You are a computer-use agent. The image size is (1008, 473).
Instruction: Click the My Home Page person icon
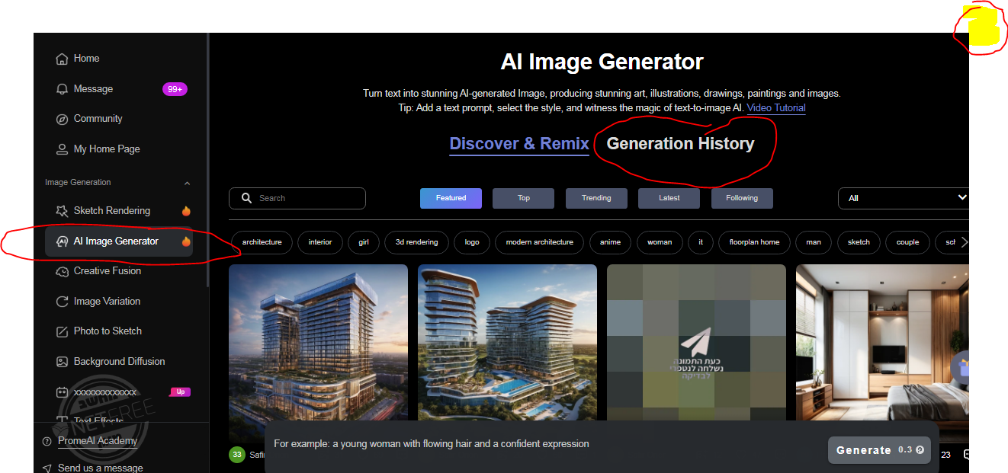[63, 149]
